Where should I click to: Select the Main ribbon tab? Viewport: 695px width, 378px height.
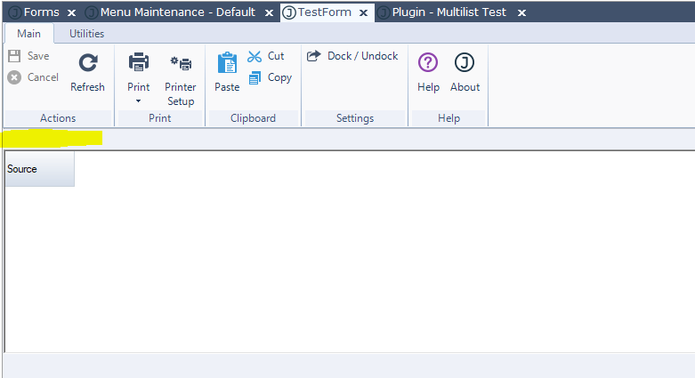(x=28, y=34)
